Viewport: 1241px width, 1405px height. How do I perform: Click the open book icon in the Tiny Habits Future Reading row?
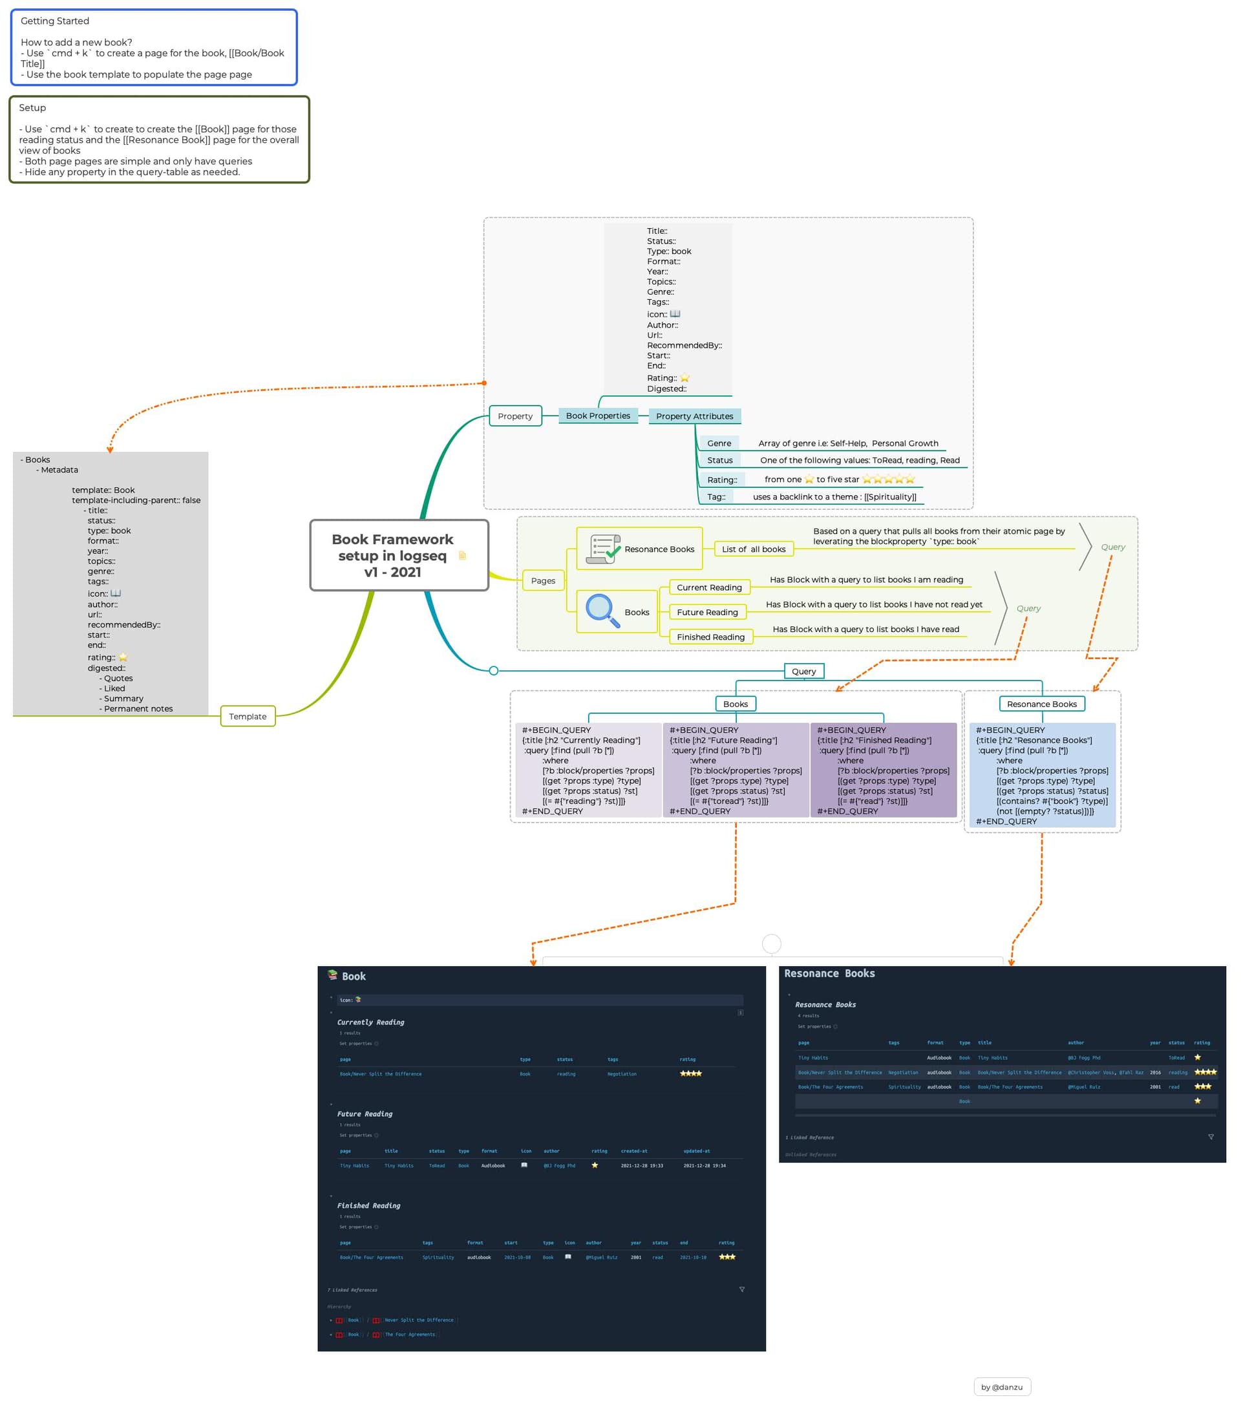coord(524,1165)
